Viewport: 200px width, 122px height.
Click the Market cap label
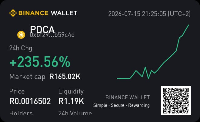pyautogui.click(x=27, y=77)
